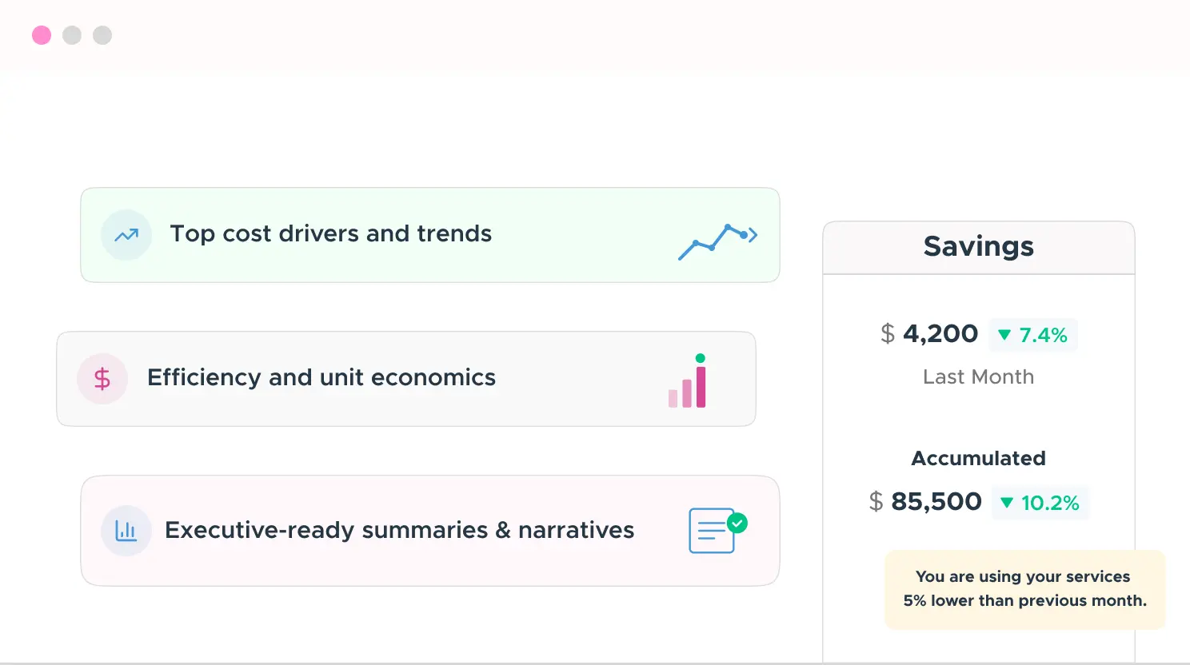The width and height of the screenshot is (1190, 665).
Task: Open Top cost drivers and trends
Action: pyautogui.click(x=330, y=234)
